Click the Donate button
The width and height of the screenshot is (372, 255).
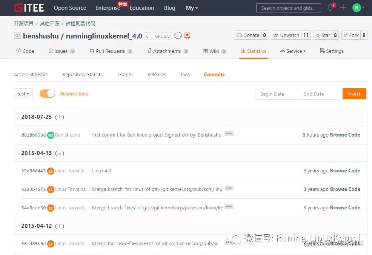point(248,35)
